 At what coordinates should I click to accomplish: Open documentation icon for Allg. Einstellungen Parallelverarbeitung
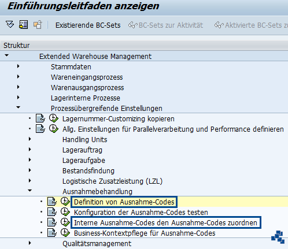point(40,129)
